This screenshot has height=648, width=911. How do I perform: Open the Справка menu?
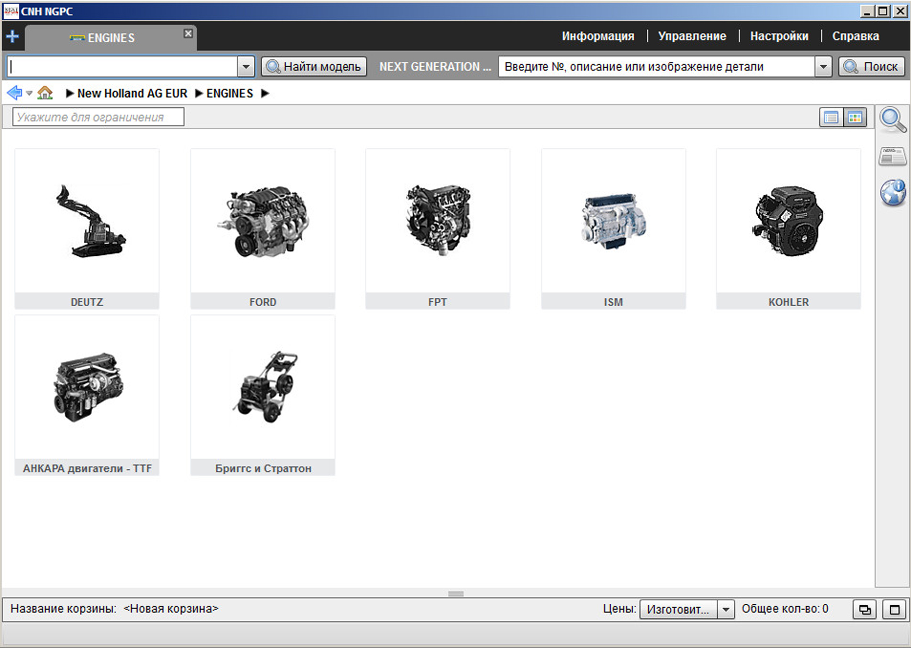pyautogui.click(x=855, y=36)
